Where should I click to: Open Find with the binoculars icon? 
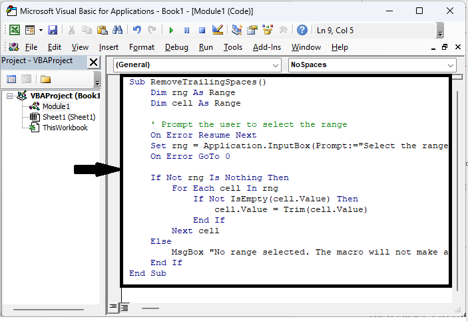click(118, 30)
